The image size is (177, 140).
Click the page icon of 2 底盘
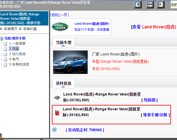5,49
